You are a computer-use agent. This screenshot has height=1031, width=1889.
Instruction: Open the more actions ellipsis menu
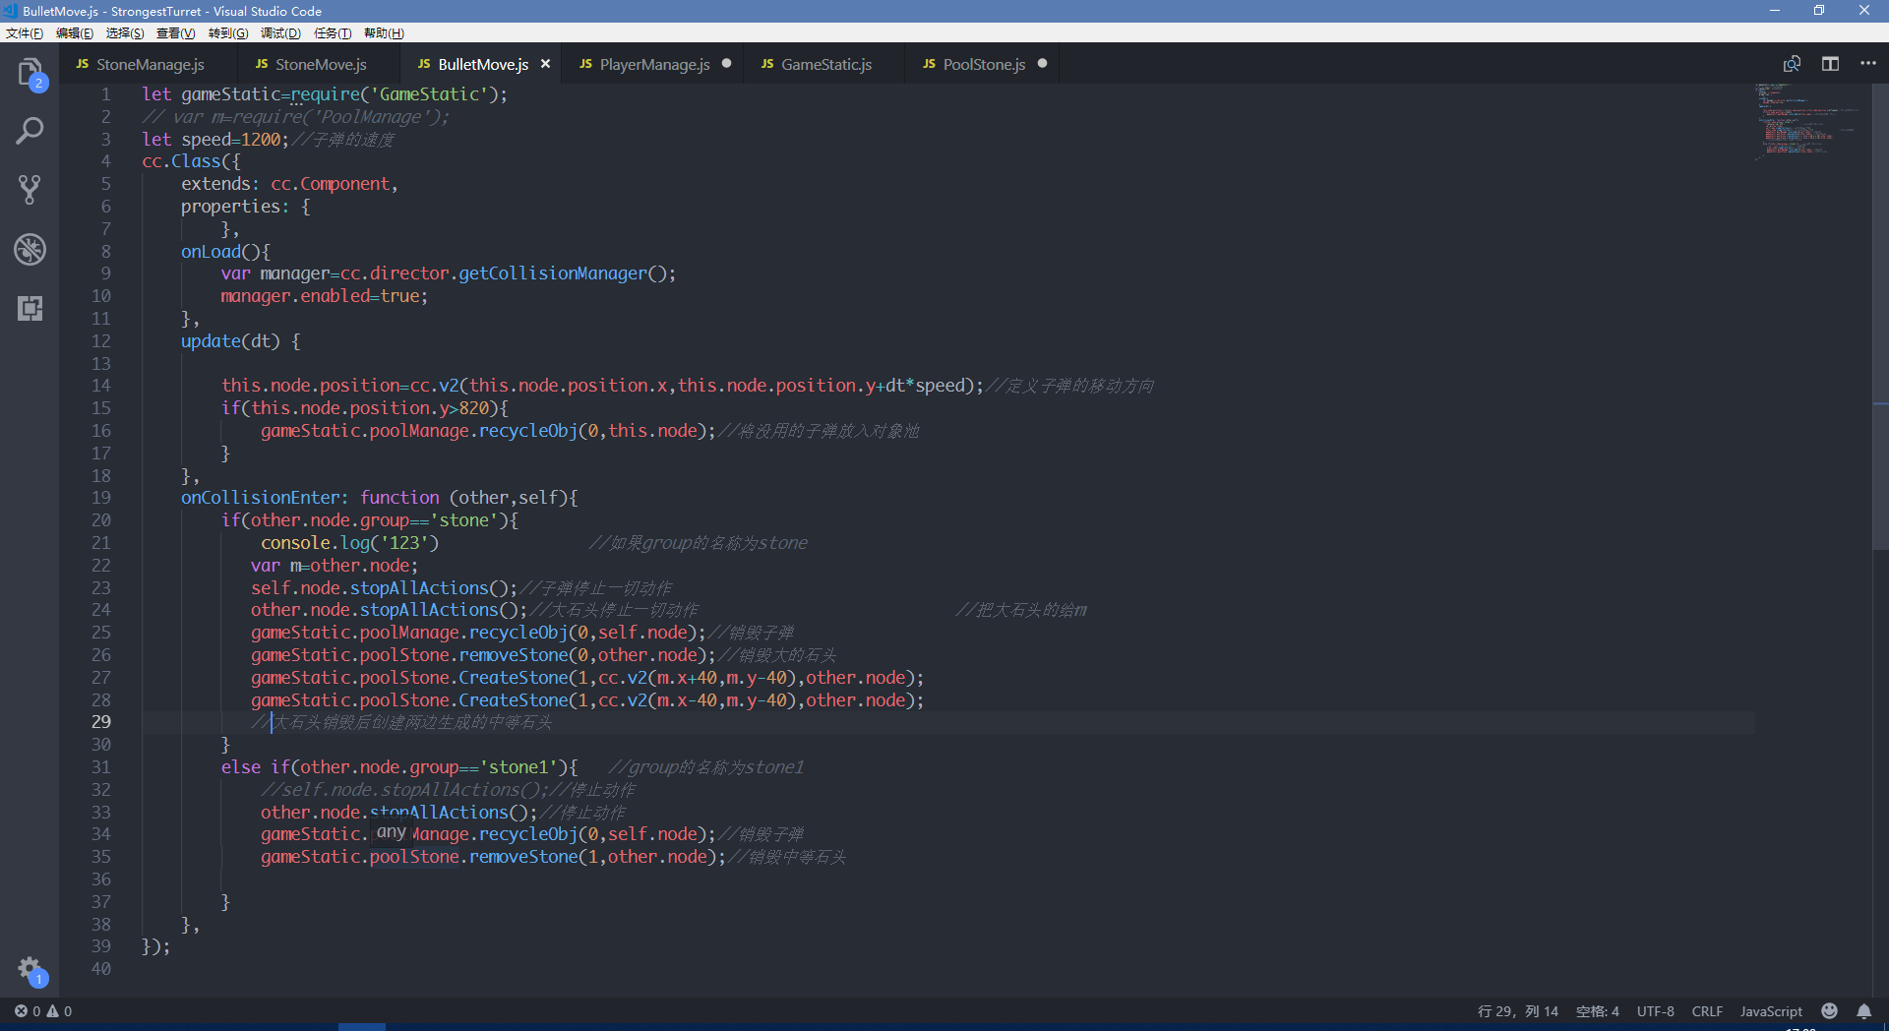1867,64
